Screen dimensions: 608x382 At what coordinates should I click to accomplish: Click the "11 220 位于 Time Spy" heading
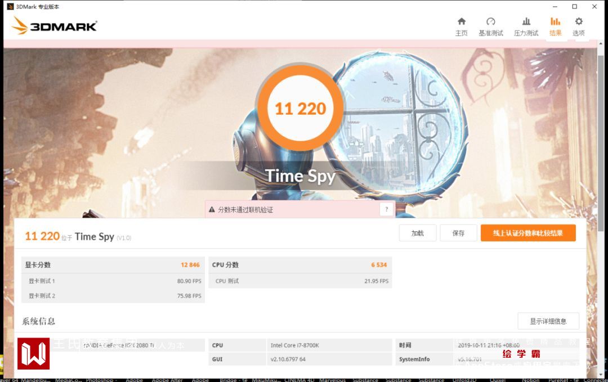[78, 236]
